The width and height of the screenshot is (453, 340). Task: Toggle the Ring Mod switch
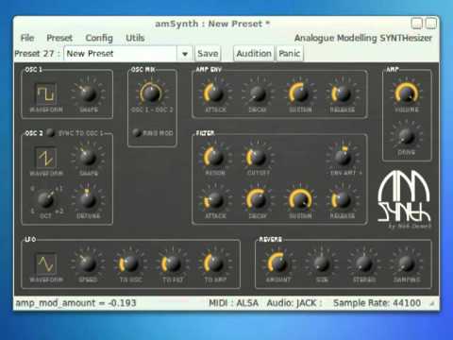pyautogui.click(x=137, y=132)
